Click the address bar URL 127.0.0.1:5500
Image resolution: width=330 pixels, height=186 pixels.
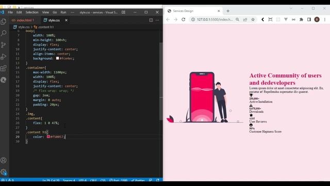(x=214, y=20)
